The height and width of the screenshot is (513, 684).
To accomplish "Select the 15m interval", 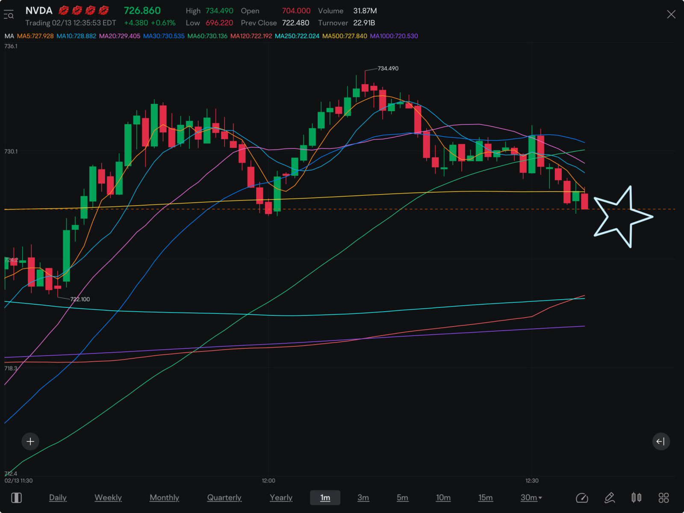I will [x=485, y=498].
